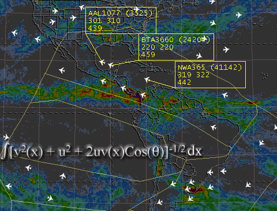Select the aircraft inside the BTA3660 box corner
Screen dimensions: 277x211
(x=199, y=55)
